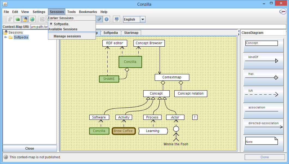
Task: Select the Concept relation node
Action: (191, 93)
